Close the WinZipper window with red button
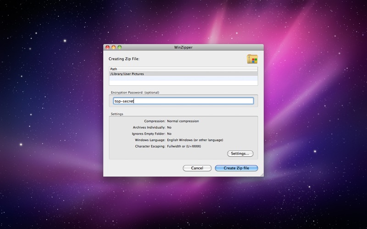This screenshot has height=229, width=367. pos(107,47)
